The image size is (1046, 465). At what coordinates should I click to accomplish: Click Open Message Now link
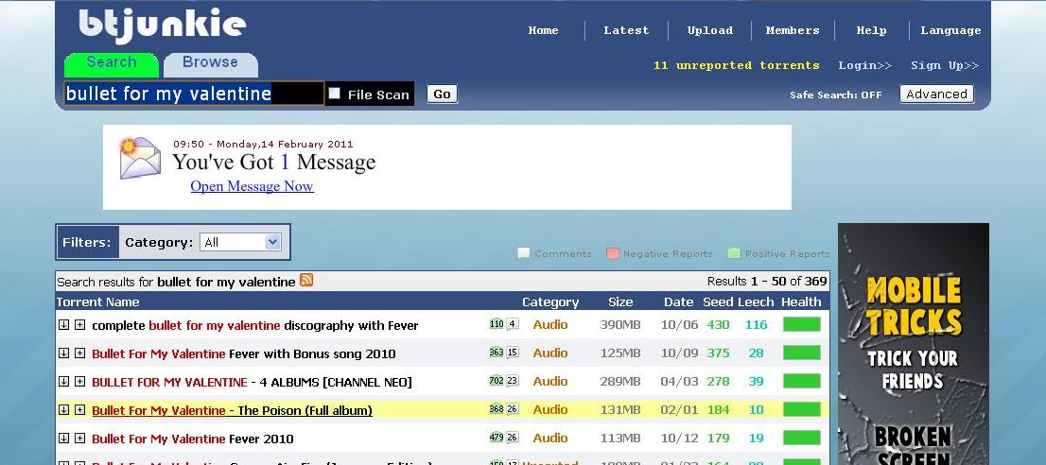coord(253,186)
